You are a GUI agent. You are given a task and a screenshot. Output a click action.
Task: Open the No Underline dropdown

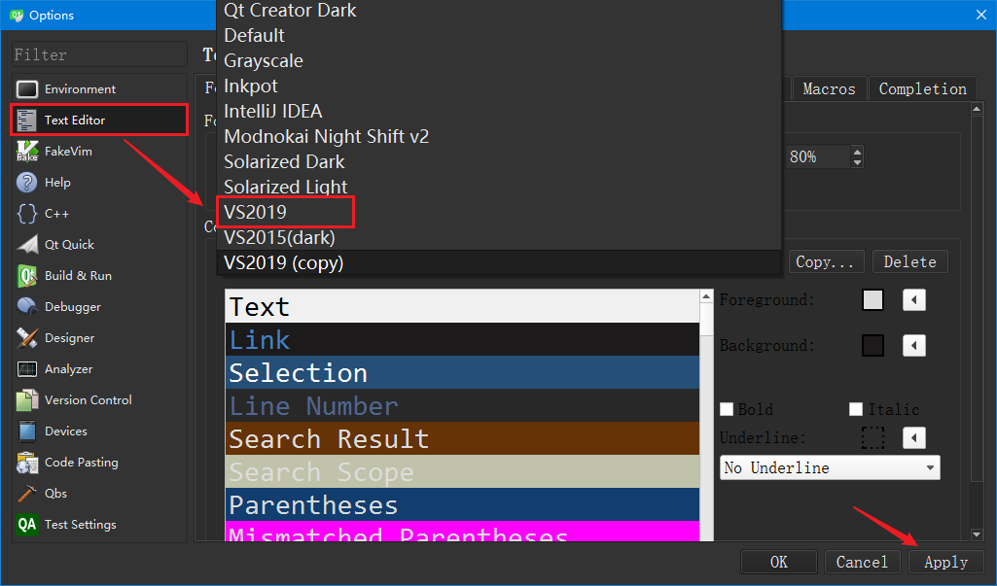coord(829,467)
